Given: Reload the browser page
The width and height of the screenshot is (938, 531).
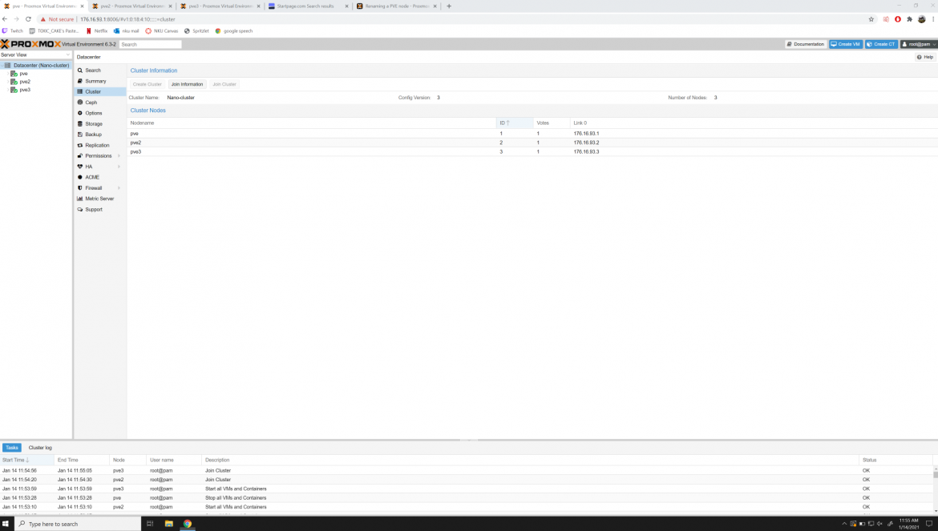Looking at the screenshot, I should pos(28,19).
